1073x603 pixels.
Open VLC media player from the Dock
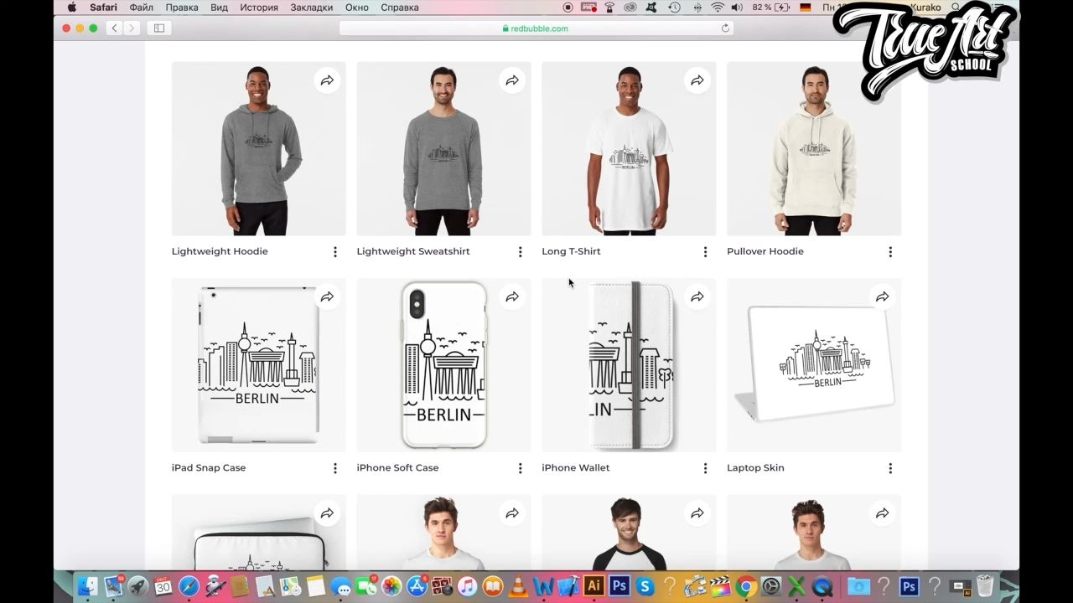tap(519, 586)
